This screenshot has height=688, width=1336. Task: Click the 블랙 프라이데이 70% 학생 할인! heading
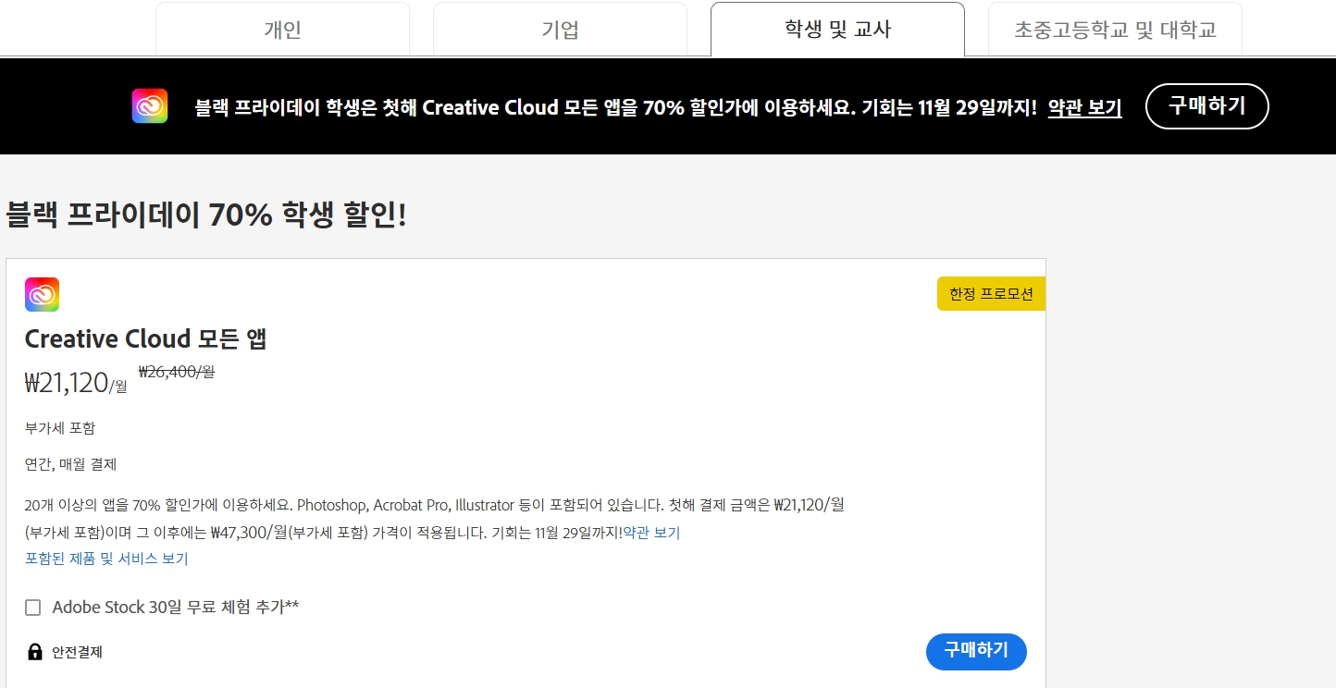pyautogui.click(x=206, y=215)
